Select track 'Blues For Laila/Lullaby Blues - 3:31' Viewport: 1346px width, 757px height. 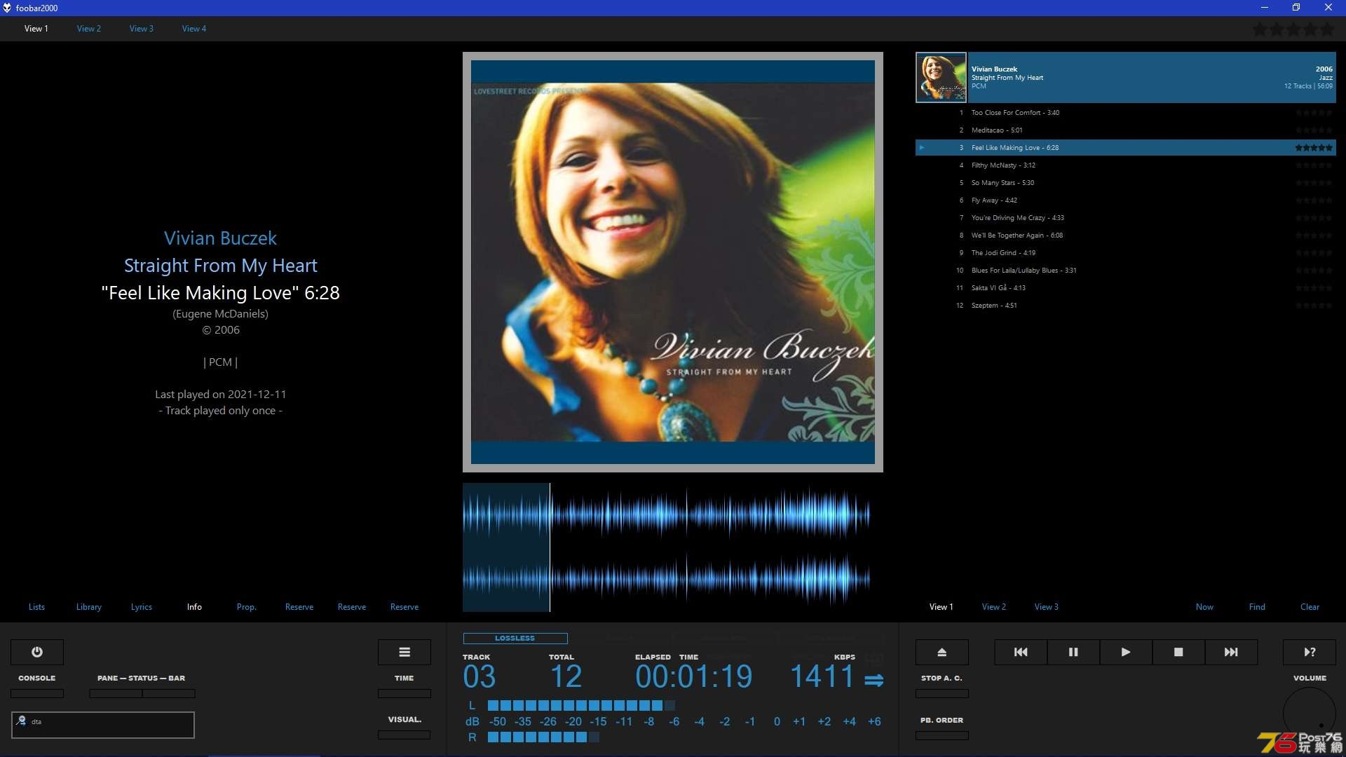tap(1126, 271)
